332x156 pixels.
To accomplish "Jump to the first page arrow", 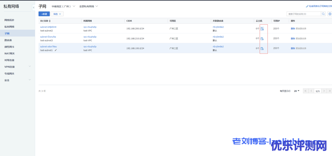I will coord(306,91).
